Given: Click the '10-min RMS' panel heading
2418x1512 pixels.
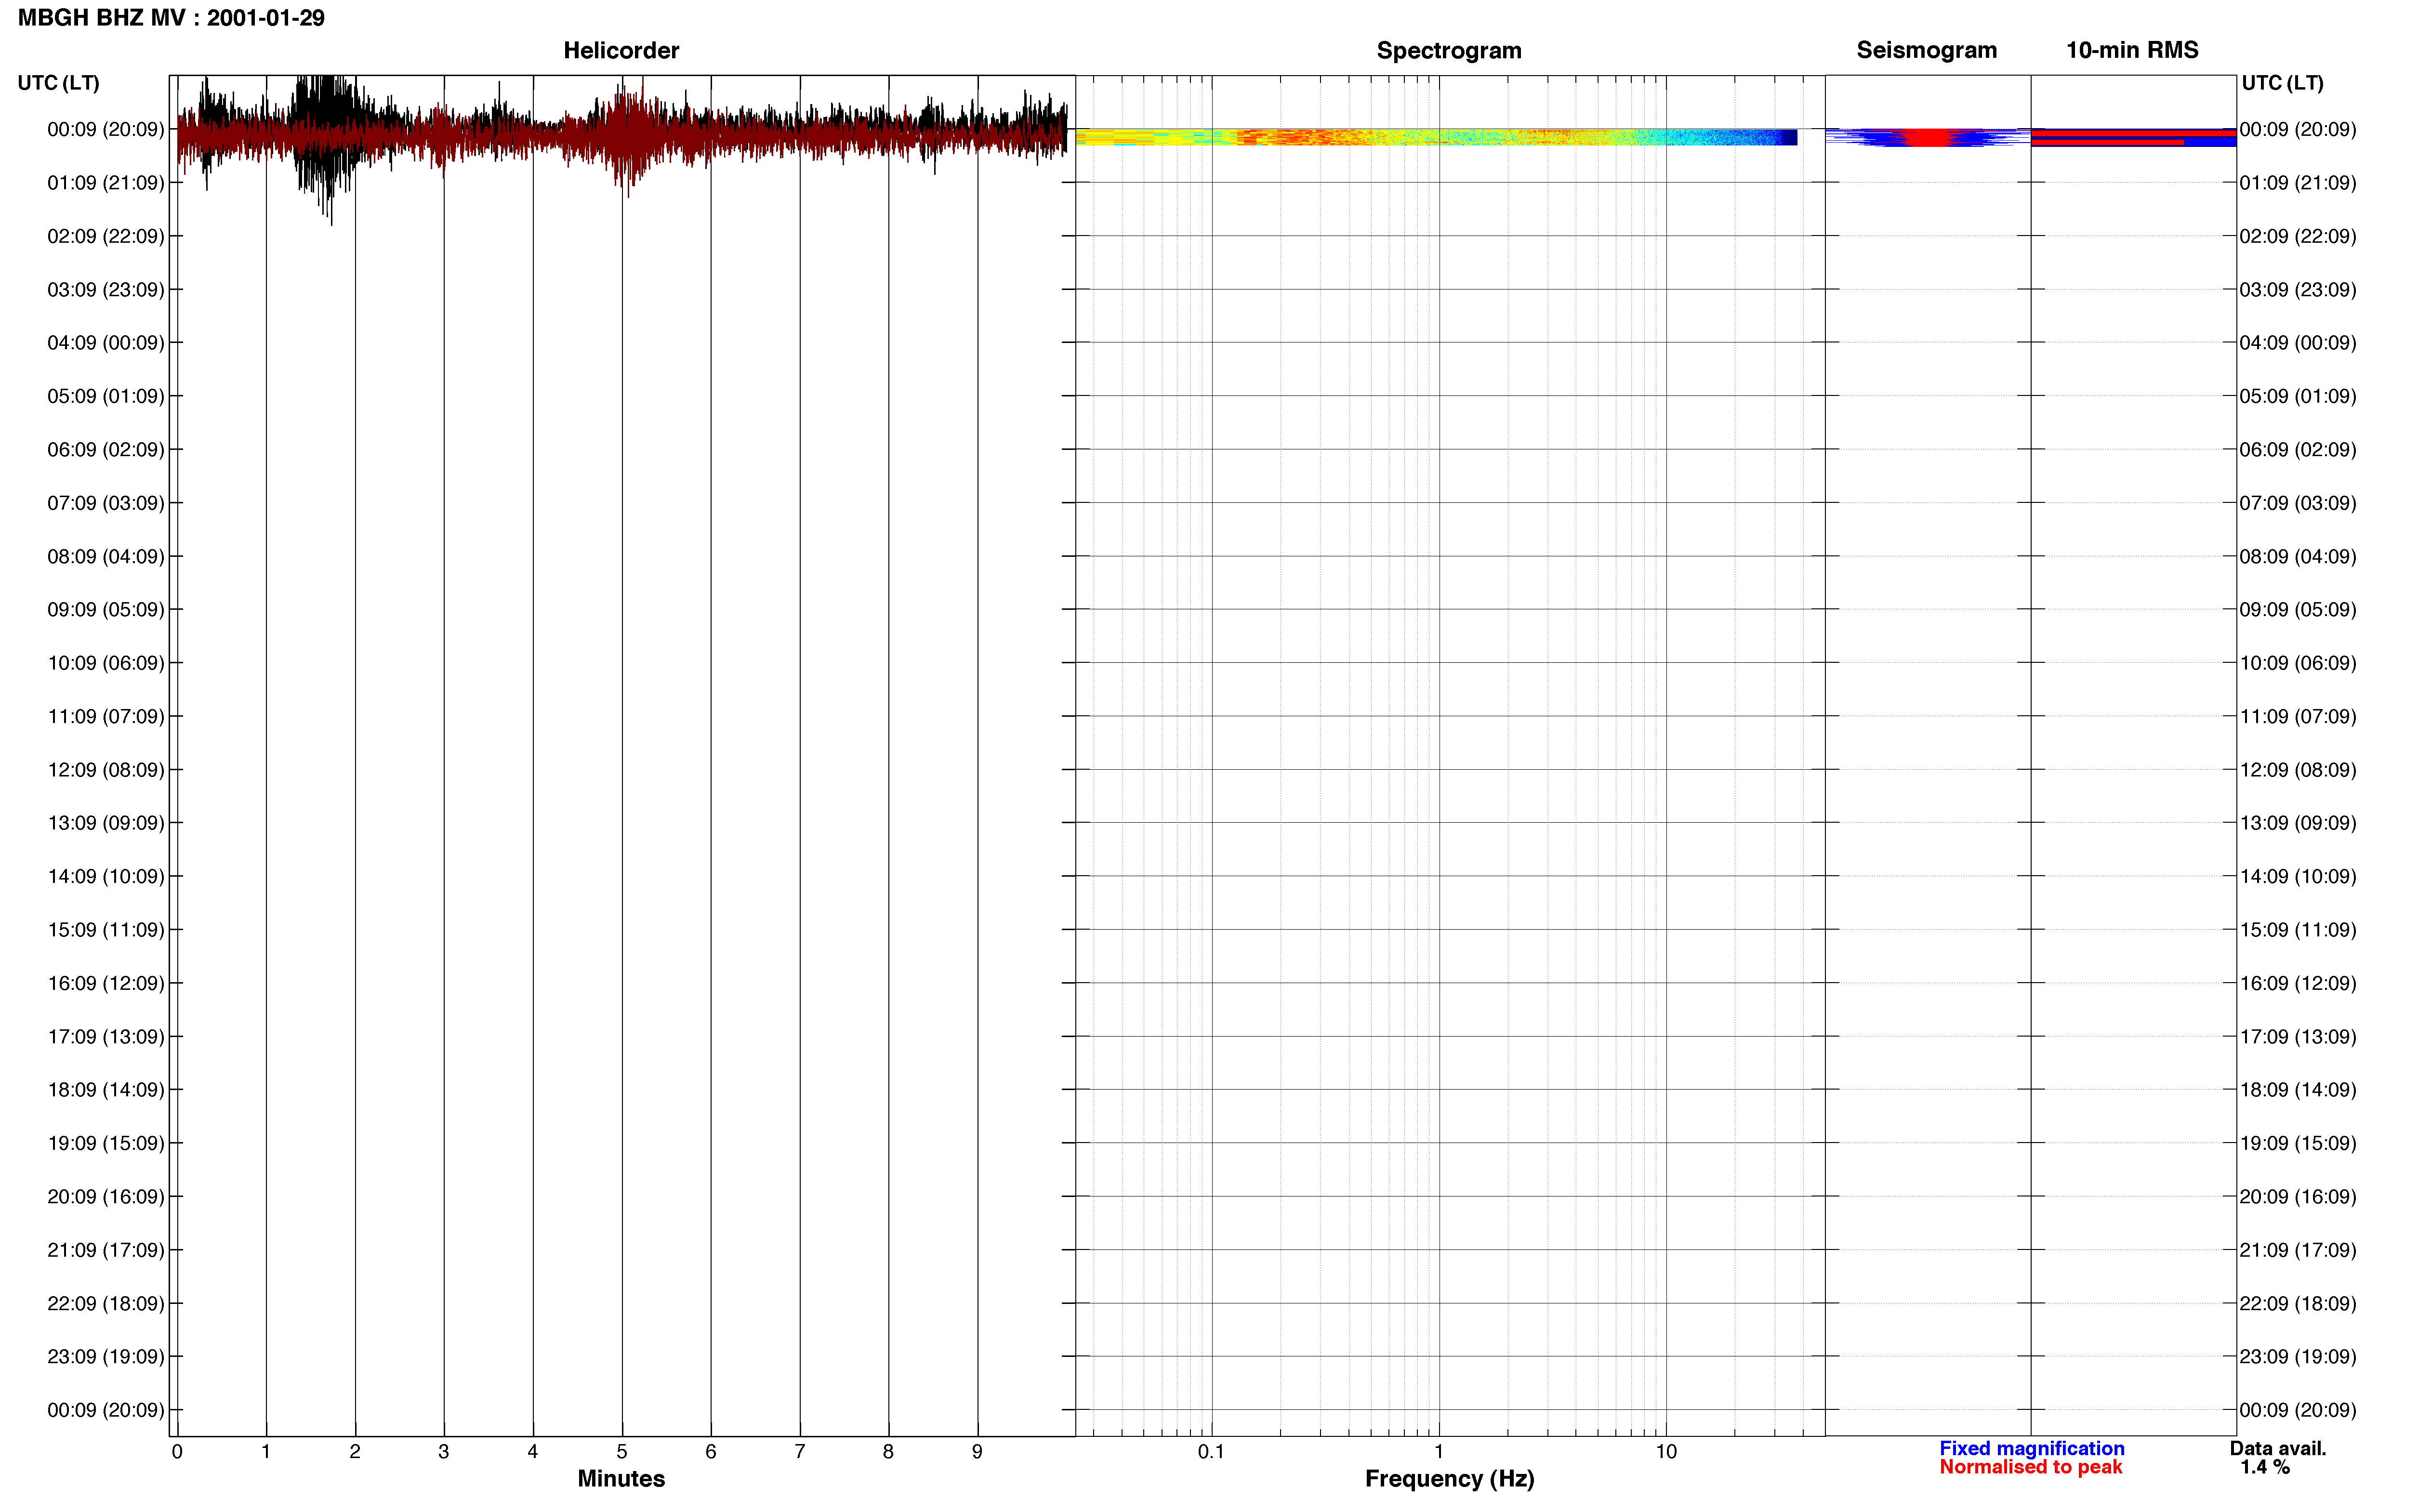Looking at the screenshot, I should (x=2132, y=50).
